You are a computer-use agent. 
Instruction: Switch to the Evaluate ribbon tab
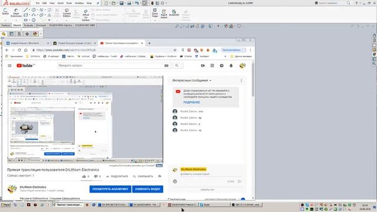click(29, 25)
